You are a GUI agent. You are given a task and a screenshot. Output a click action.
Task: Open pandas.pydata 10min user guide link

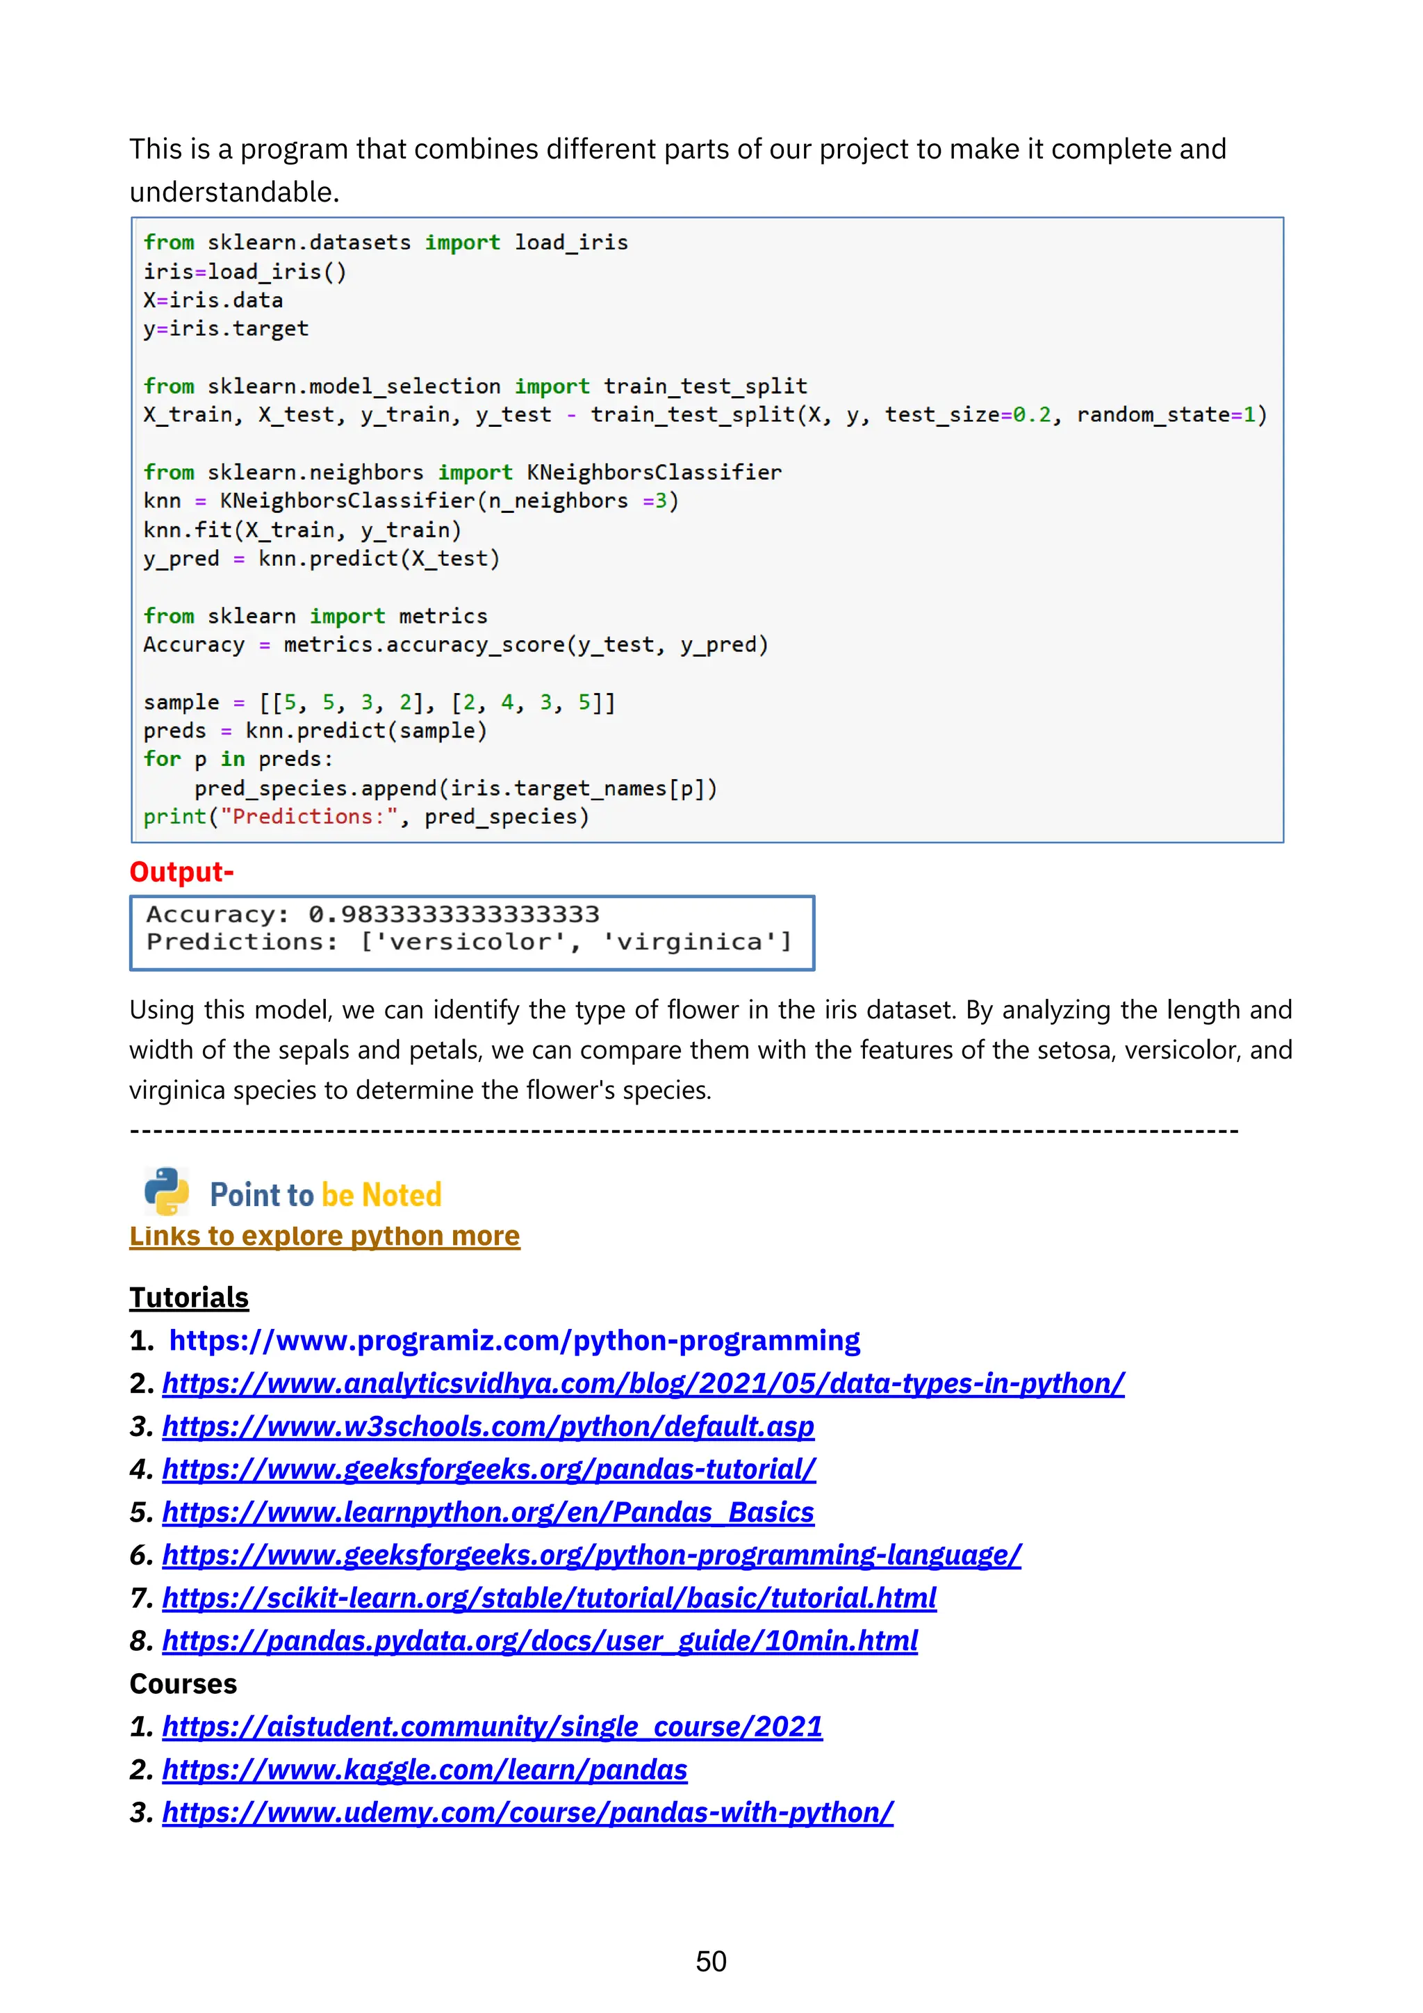coord(540,1641)
